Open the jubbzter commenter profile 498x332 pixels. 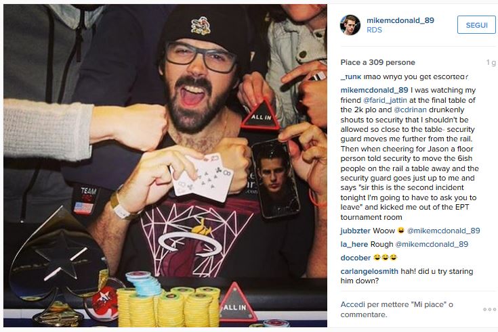[x=355, y=231]
